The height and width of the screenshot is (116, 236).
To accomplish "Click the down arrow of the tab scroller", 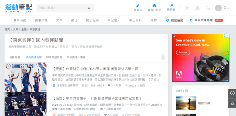I will 163,59.
